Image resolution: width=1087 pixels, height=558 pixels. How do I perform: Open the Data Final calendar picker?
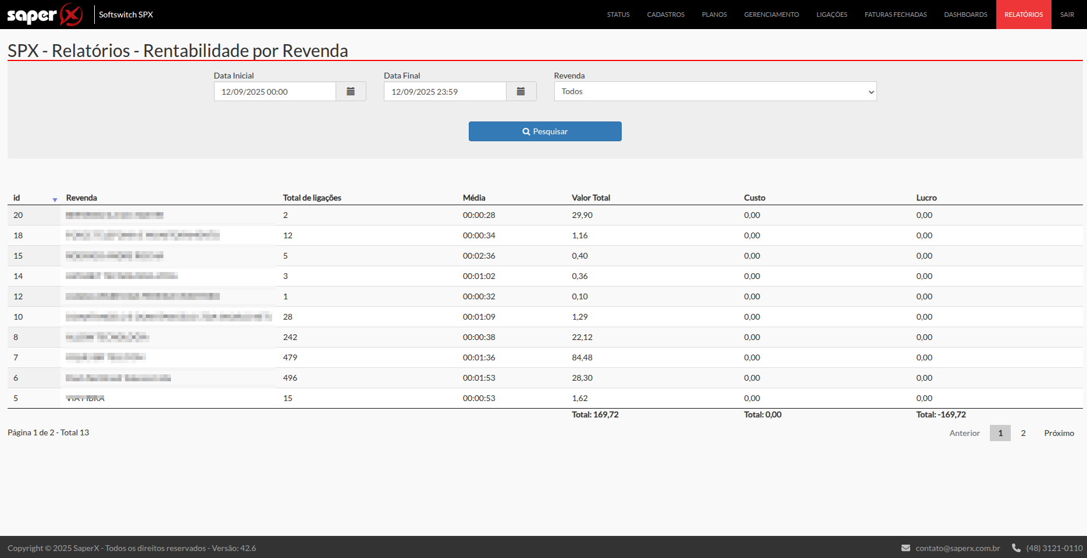pyautogui.click(x=521, y=91)
